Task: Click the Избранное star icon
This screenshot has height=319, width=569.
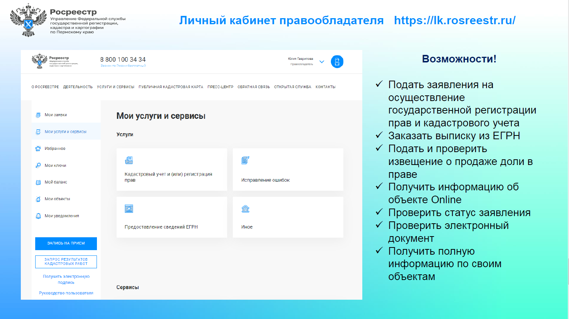Action: [x=38, y=149]
